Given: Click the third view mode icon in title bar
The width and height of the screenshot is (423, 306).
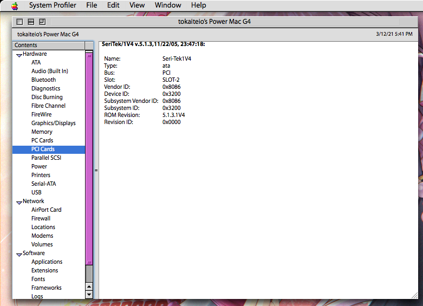Looking at the screenshot, I should pyautogui.click(x=42, y=22).
